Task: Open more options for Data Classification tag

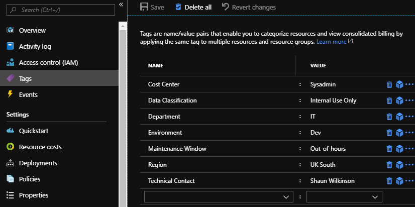Action: (x=409, y=100)
